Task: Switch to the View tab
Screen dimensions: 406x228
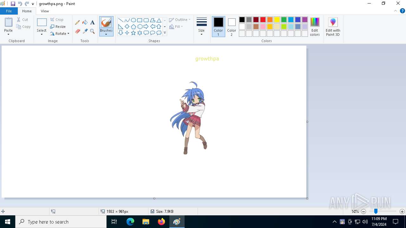Action: pyautogui.click(x=45, y=11)
